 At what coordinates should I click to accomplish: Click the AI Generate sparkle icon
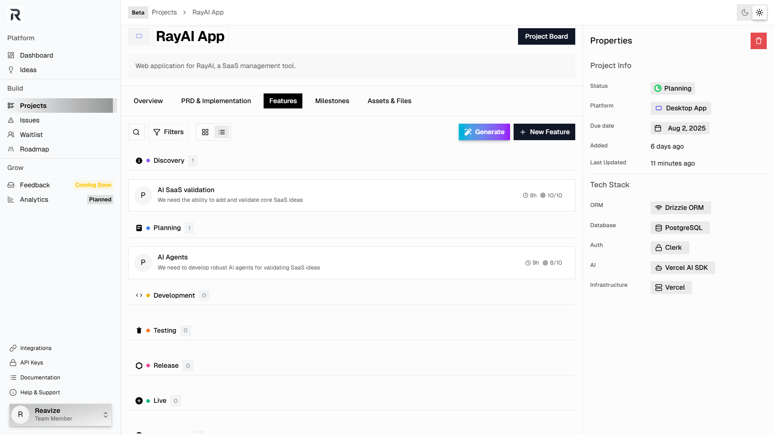point(468,132)
